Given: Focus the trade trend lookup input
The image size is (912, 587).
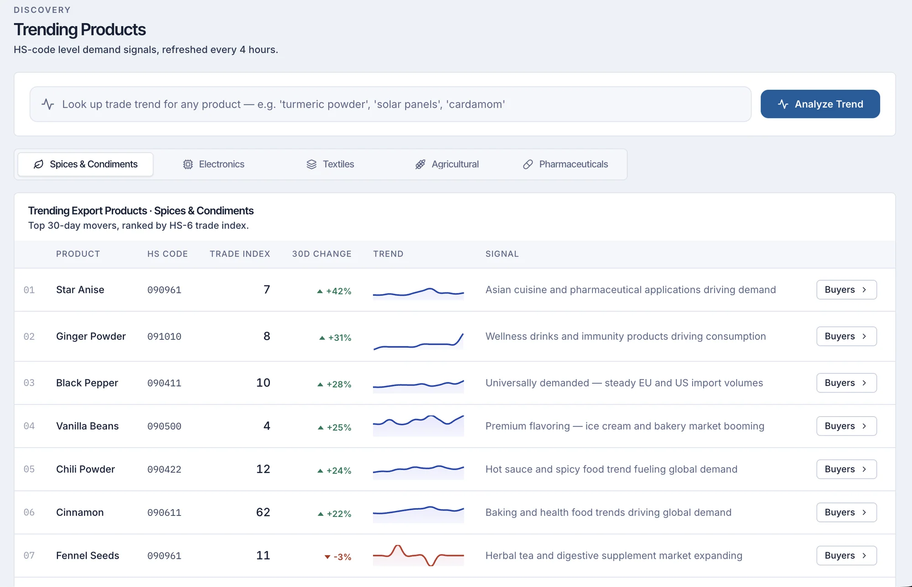Looking at the screenshot, I should pyautogui.click(x=390, y=104).
